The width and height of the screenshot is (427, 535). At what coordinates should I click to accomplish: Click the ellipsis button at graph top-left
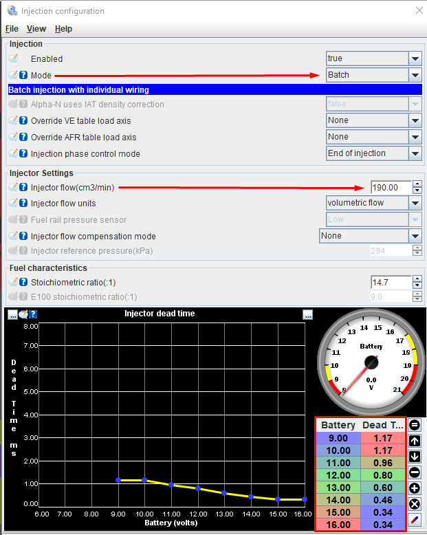[12, 314]
